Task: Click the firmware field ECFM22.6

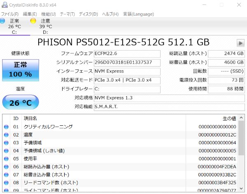Action: pos(127,54)
